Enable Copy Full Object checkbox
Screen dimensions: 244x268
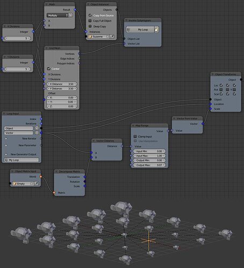(90, 21)
